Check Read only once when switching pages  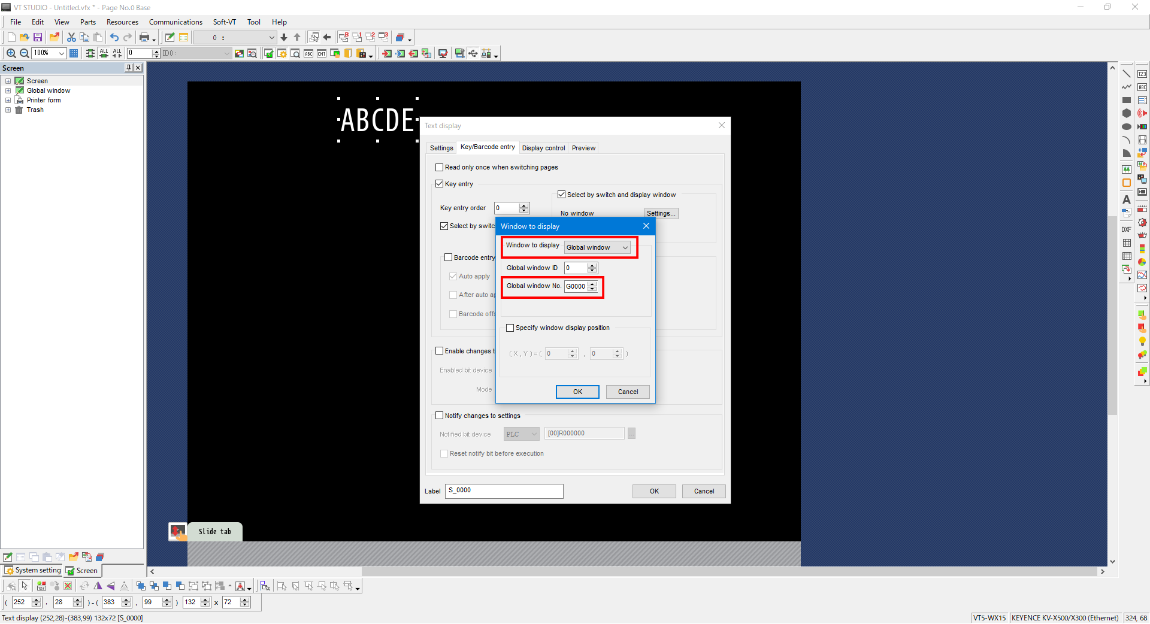pyautogui.click(x=440, y=168)
